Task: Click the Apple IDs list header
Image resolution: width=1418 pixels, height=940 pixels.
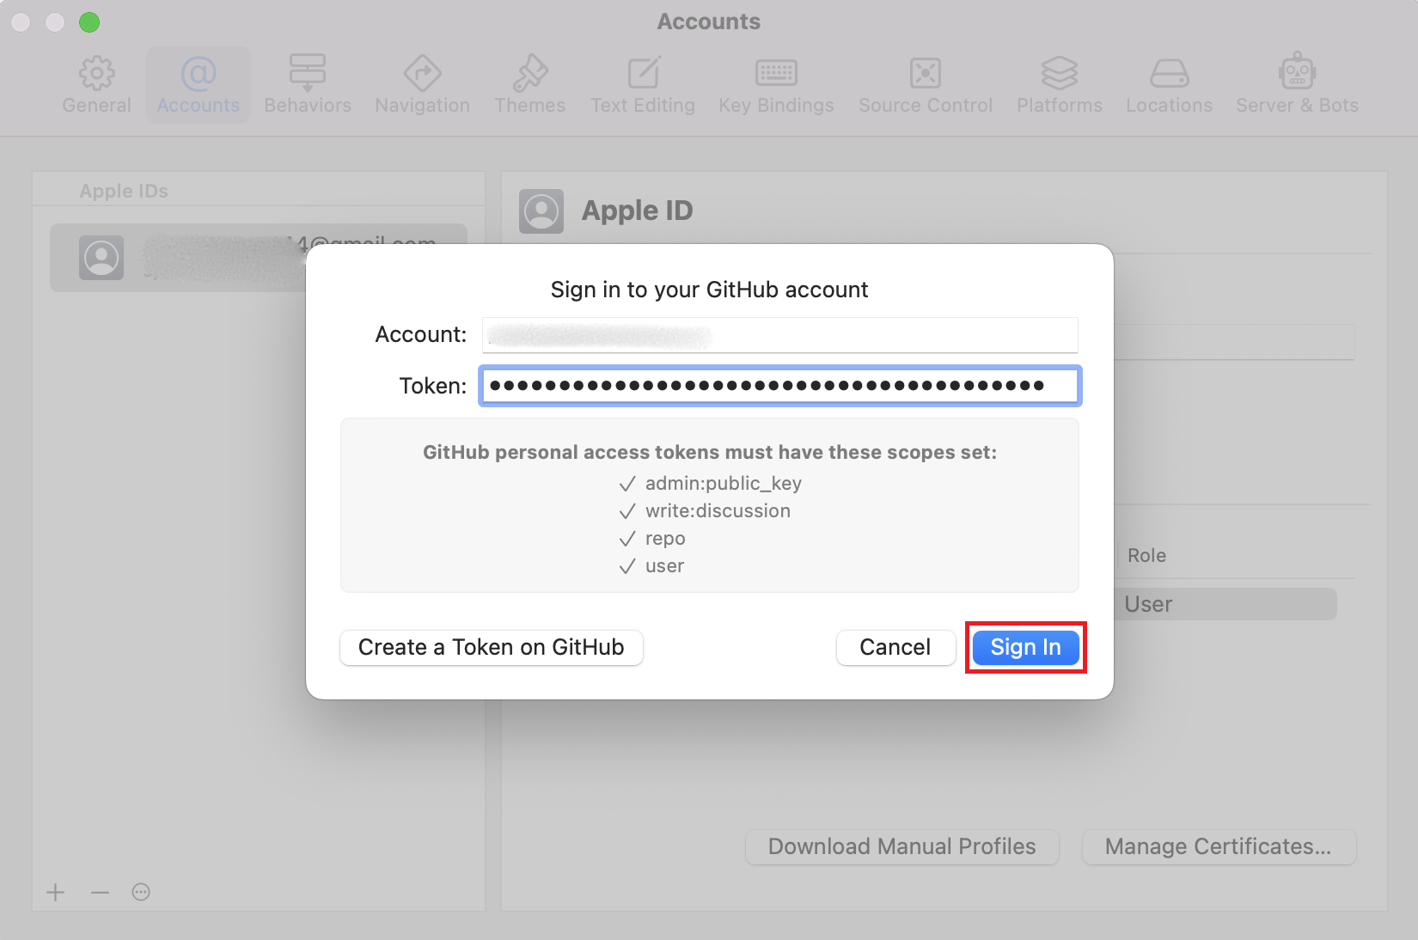Action: point(124,191)
